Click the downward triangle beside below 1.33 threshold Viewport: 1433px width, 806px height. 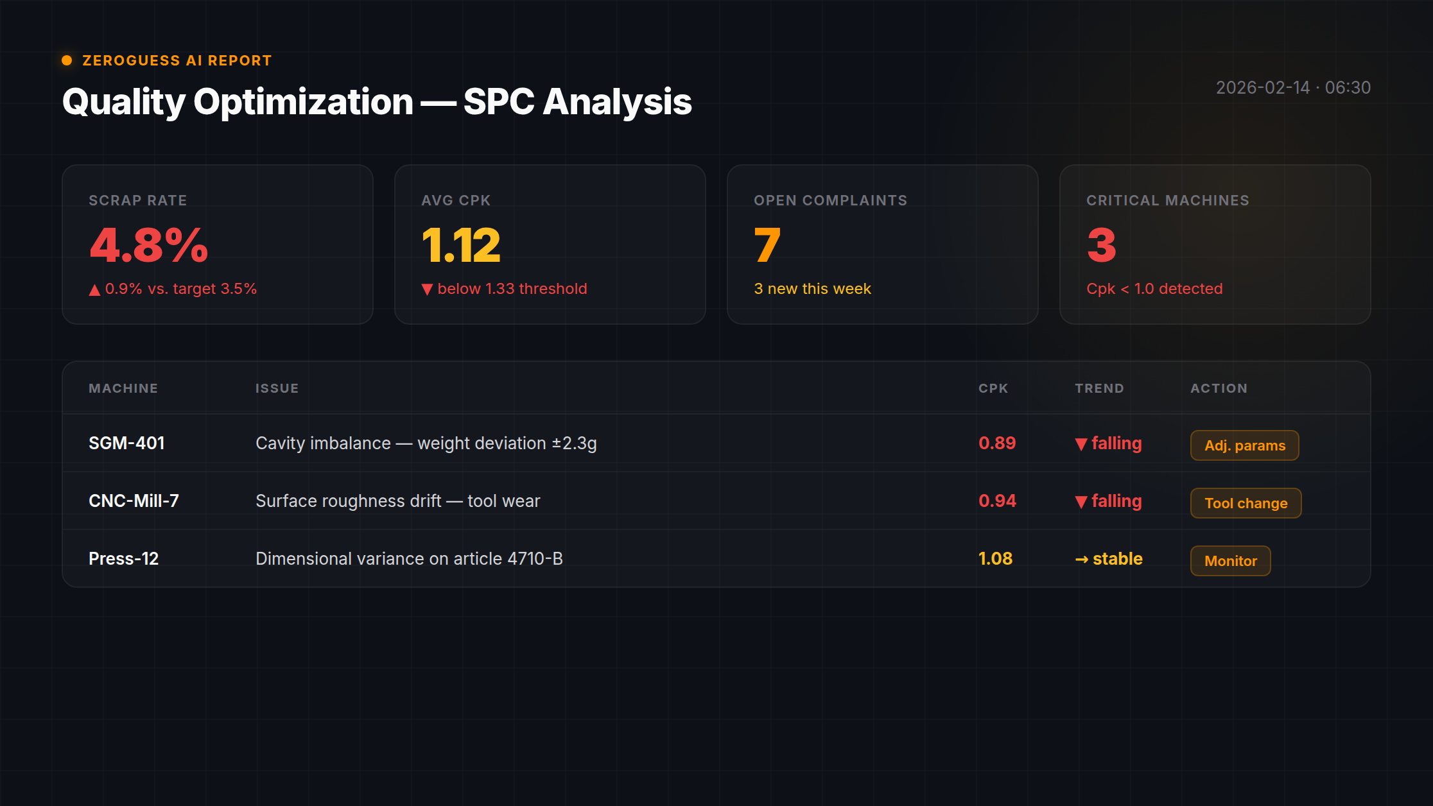[x=428, y=289]
